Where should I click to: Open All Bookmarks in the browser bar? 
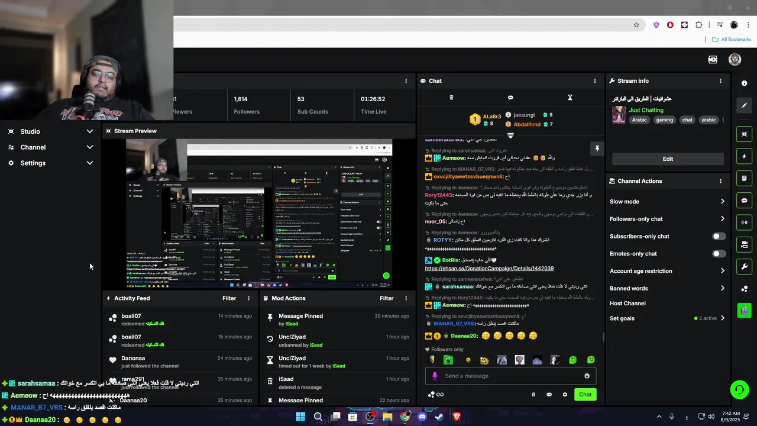(732, 40)
